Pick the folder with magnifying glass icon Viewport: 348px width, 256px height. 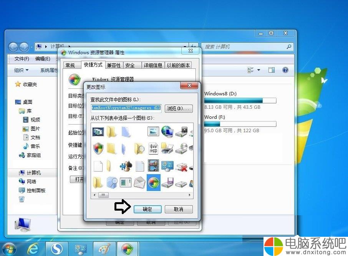[x=139, y=148]
